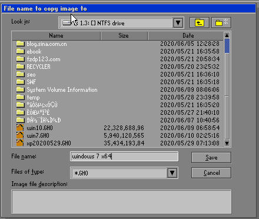This screenshot has height=219, width=259.
Task: Click the date 2020/06/05 12:28:28
Action: 190,44
